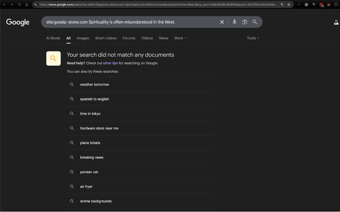Click the Google logo
The height and width of the screenshot is (212, 340).
pyautogui.click(x=18, y=22)
